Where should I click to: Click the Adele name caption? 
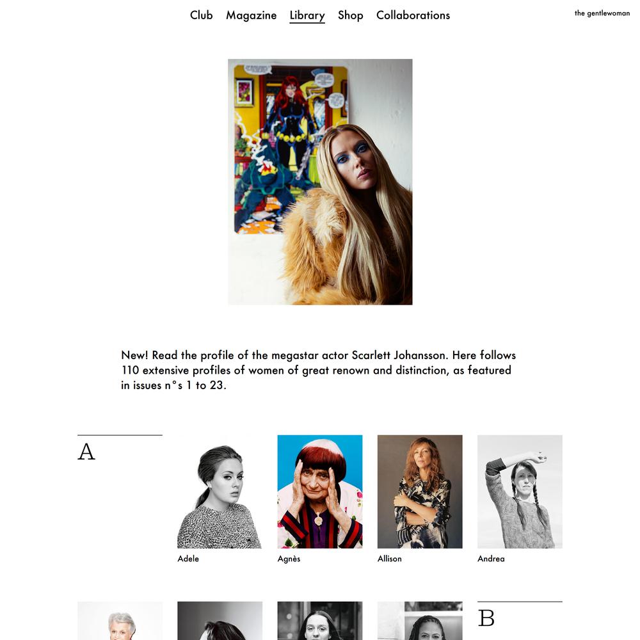point(188,558)
